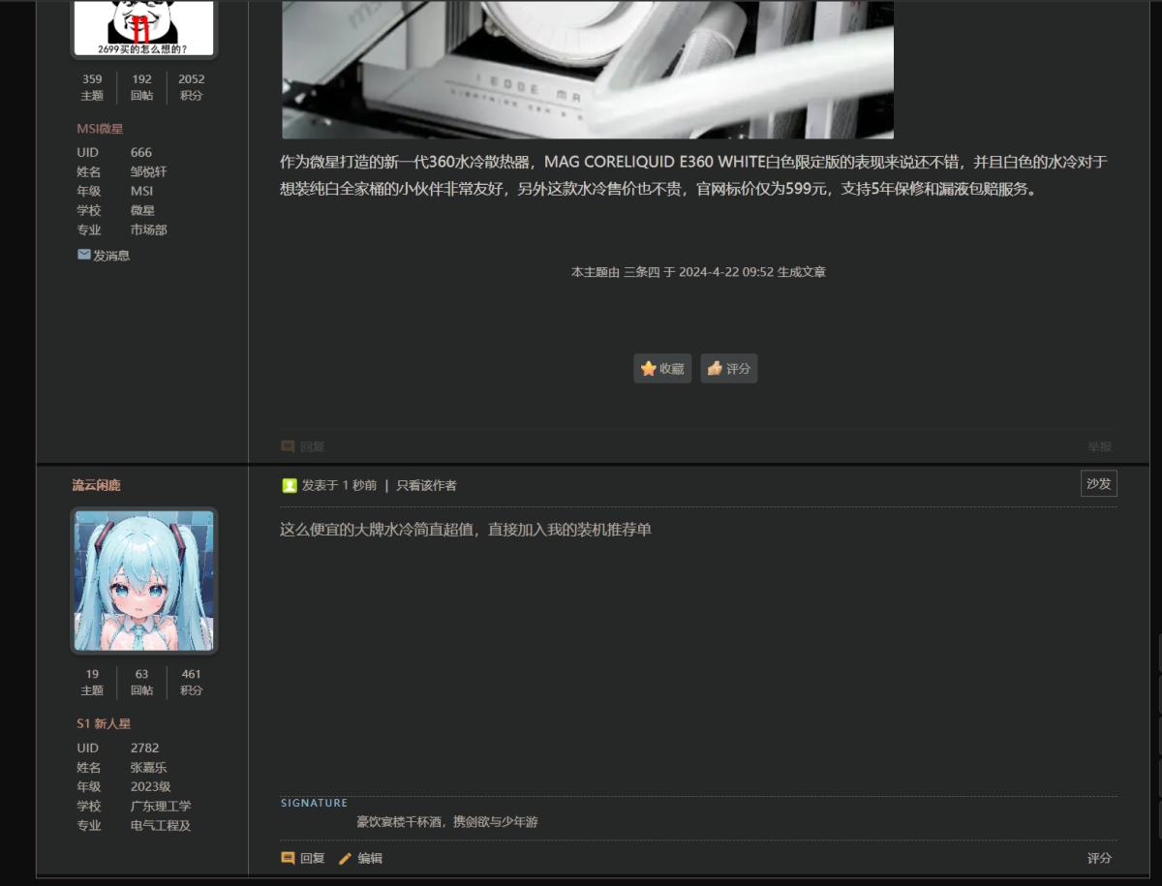Select 只看该作者 filter link
The width and height of the screenshot is (1162, 886).
coord(426,485)
